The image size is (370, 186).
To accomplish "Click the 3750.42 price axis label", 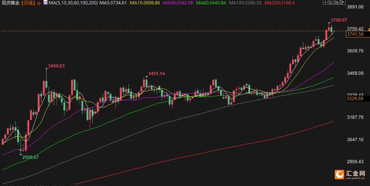I will coord(355,29).
